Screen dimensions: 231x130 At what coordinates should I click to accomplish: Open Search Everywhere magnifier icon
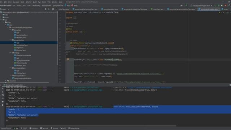coord(230,5)
